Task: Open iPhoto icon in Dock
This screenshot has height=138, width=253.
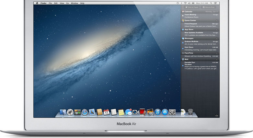Action: click(150, 112)
